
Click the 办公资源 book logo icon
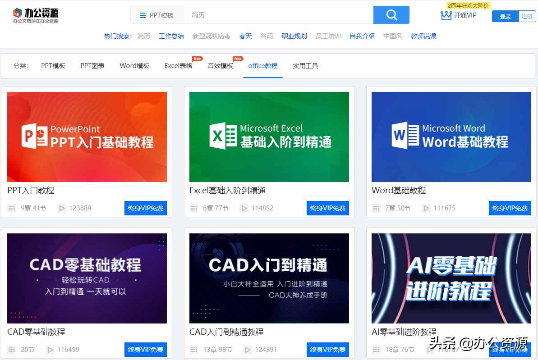click(17, 11)
